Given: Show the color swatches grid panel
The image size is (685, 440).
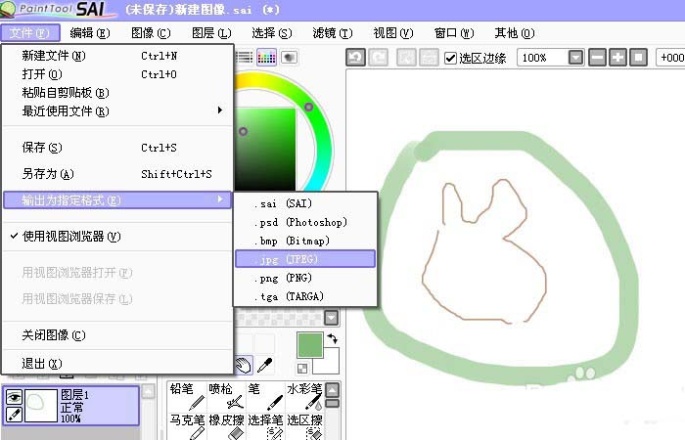Looking at the screenshot, I should coord(266,57).
